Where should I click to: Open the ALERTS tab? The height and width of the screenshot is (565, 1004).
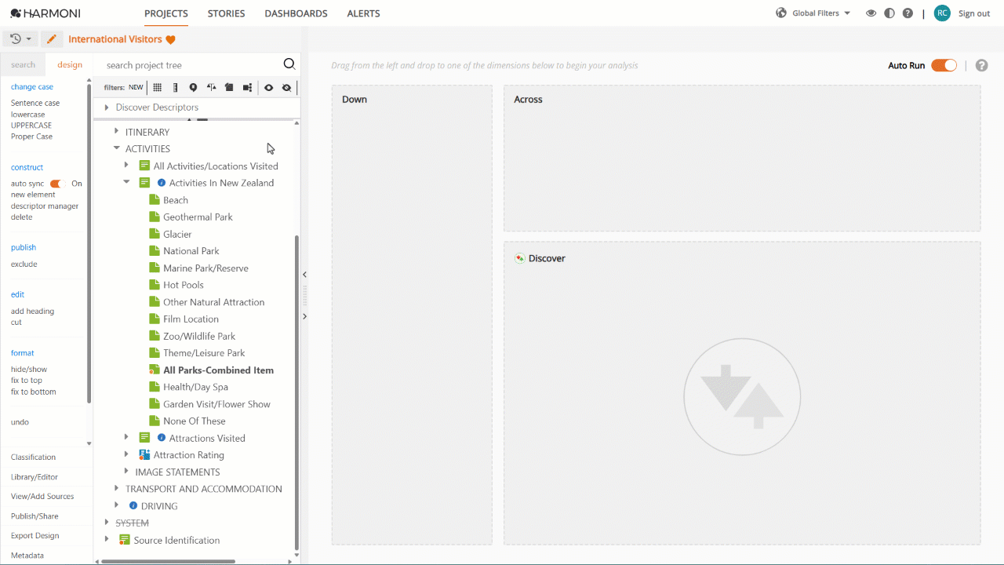coord(363,13)
